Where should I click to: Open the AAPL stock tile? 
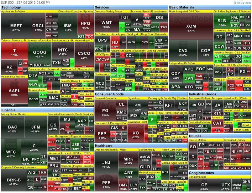(14, 91)
